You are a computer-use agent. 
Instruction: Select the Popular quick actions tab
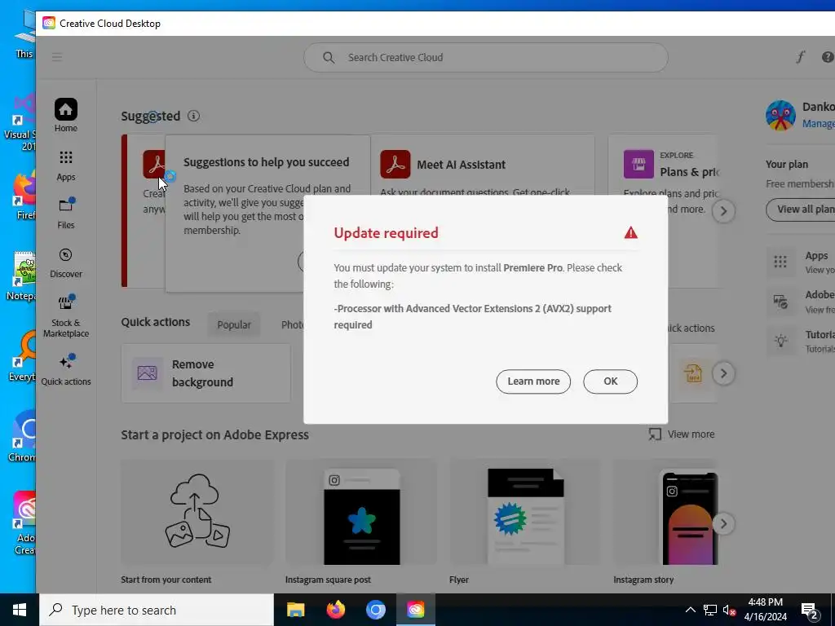(x=234, y=324)
